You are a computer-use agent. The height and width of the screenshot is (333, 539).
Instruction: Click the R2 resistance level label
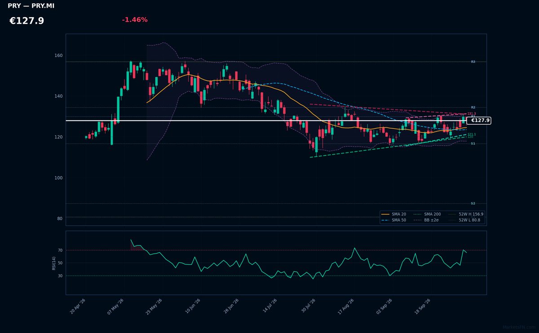[x=473, y=108]
